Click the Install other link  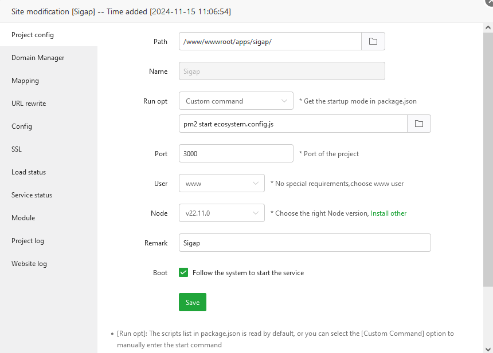tap(389, 213)
